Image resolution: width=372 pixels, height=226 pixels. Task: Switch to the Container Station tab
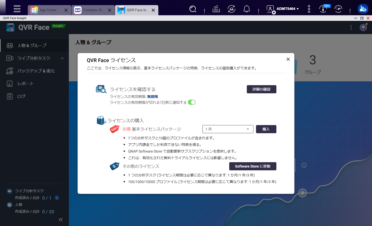(x=90, y=10)
